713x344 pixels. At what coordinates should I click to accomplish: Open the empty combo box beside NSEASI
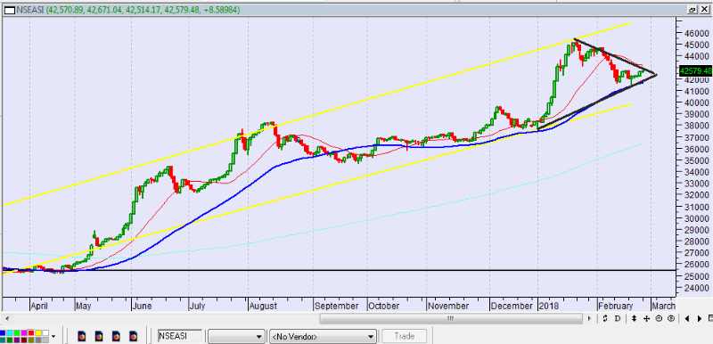236,336
